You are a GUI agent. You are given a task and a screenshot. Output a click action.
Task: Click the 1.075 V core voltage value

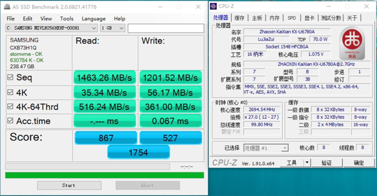(x=316, y=54)
